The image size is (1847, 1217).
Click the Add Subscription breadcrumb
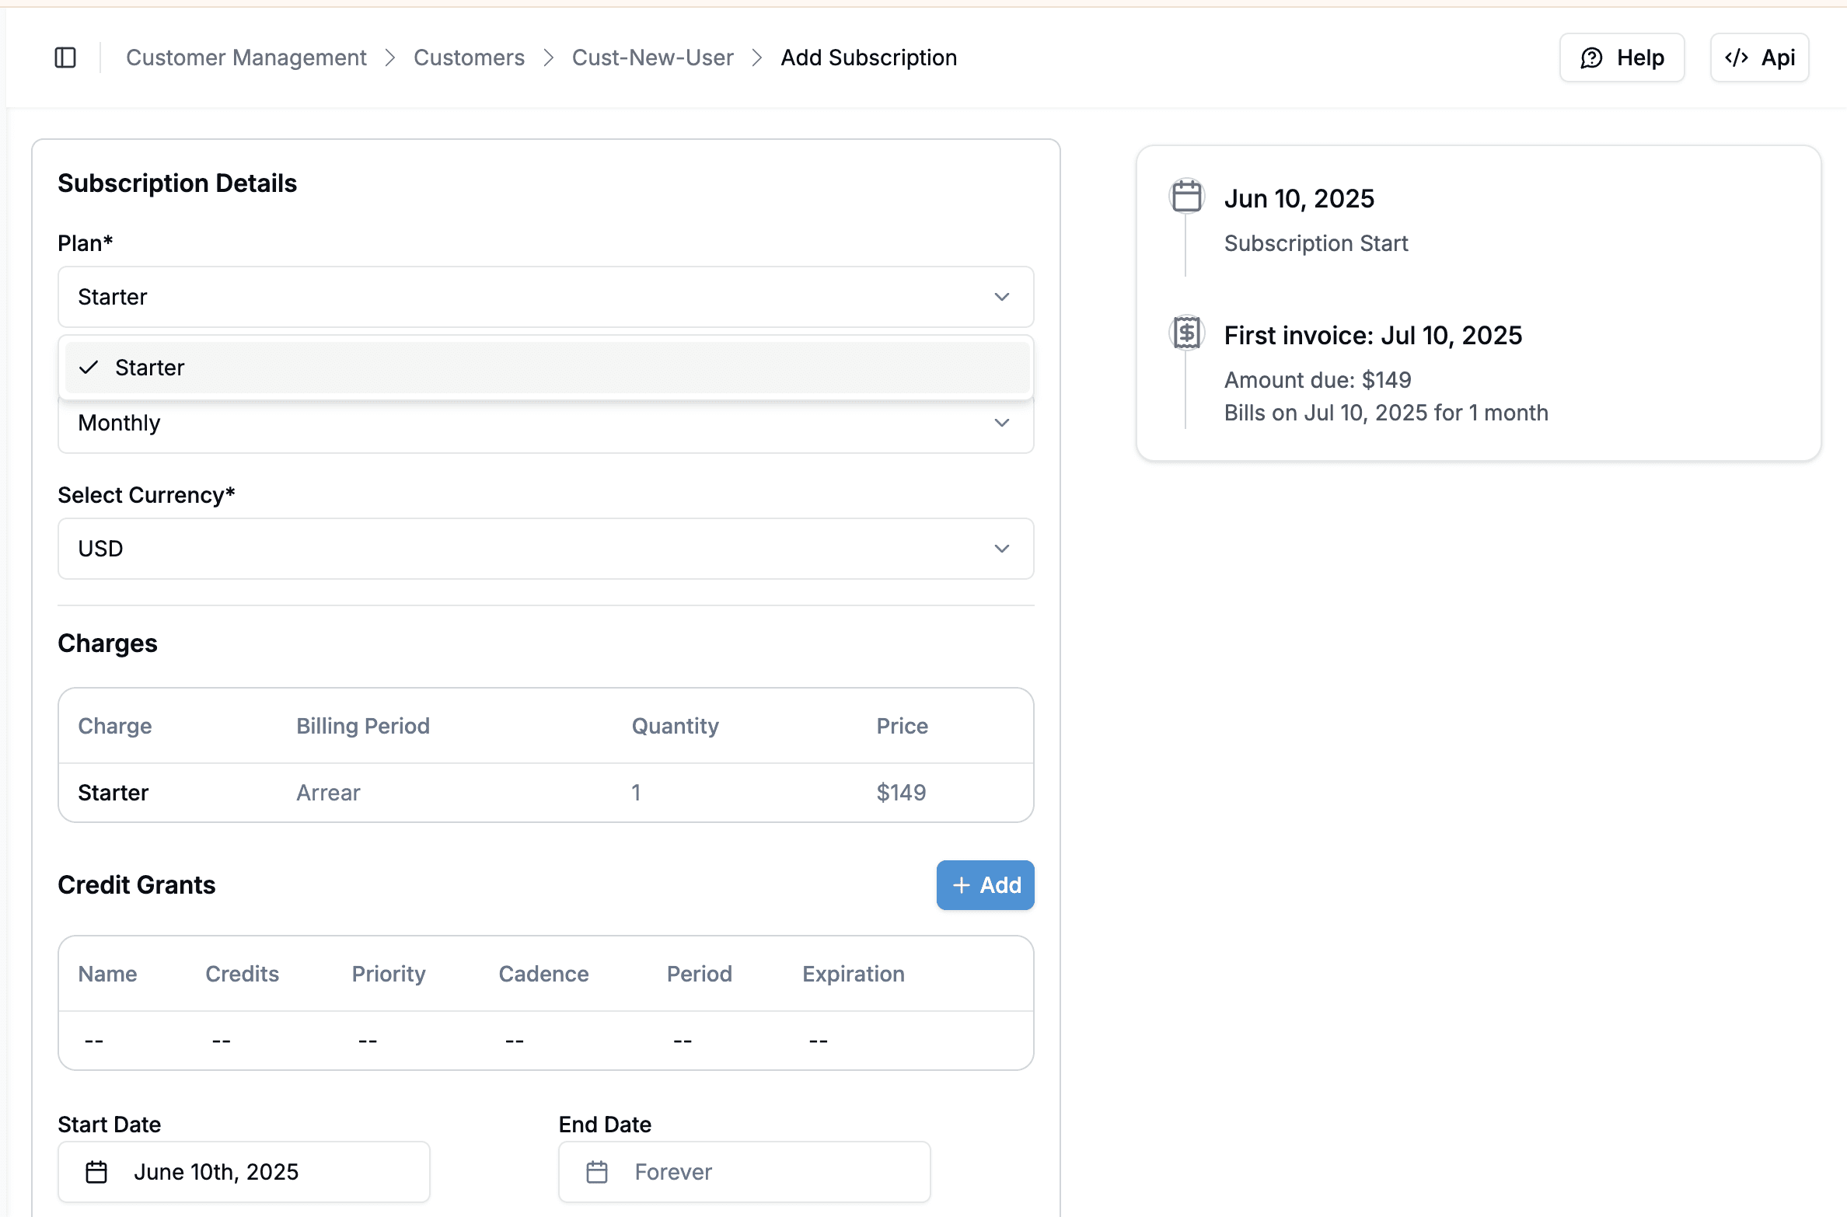coord(869,58)
